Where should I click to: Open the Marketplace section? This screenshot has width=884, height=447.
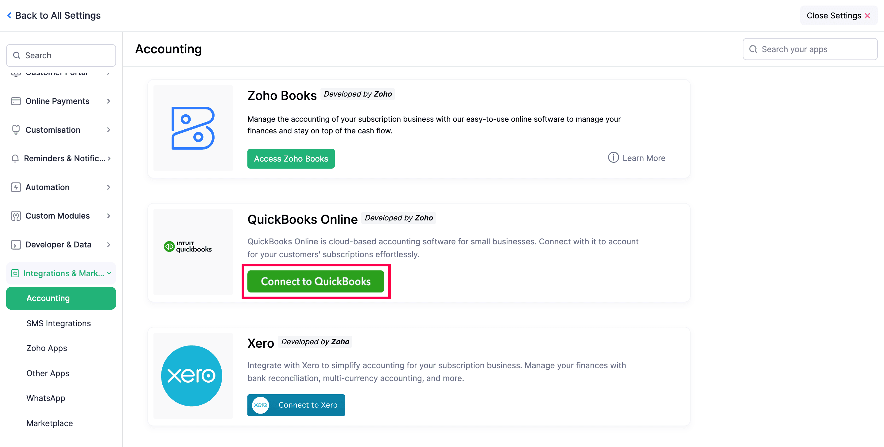coord(49,423)
